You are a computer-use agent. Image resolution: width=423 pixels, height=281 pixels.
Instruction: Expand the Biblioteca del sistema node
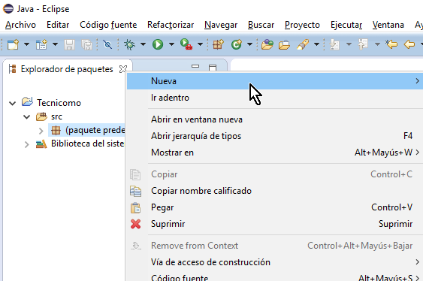tap(26, 145)
